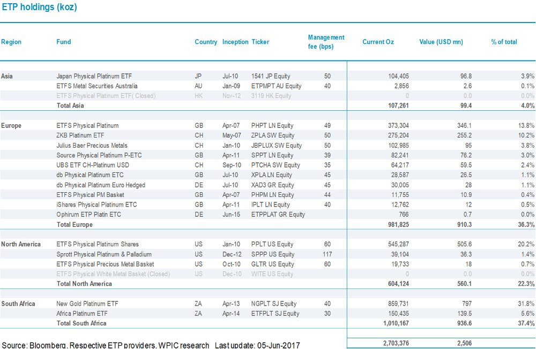Select the Total Europe ounces '981,825'
This screenshot has width=536, height=349.
tap(398, 225)
